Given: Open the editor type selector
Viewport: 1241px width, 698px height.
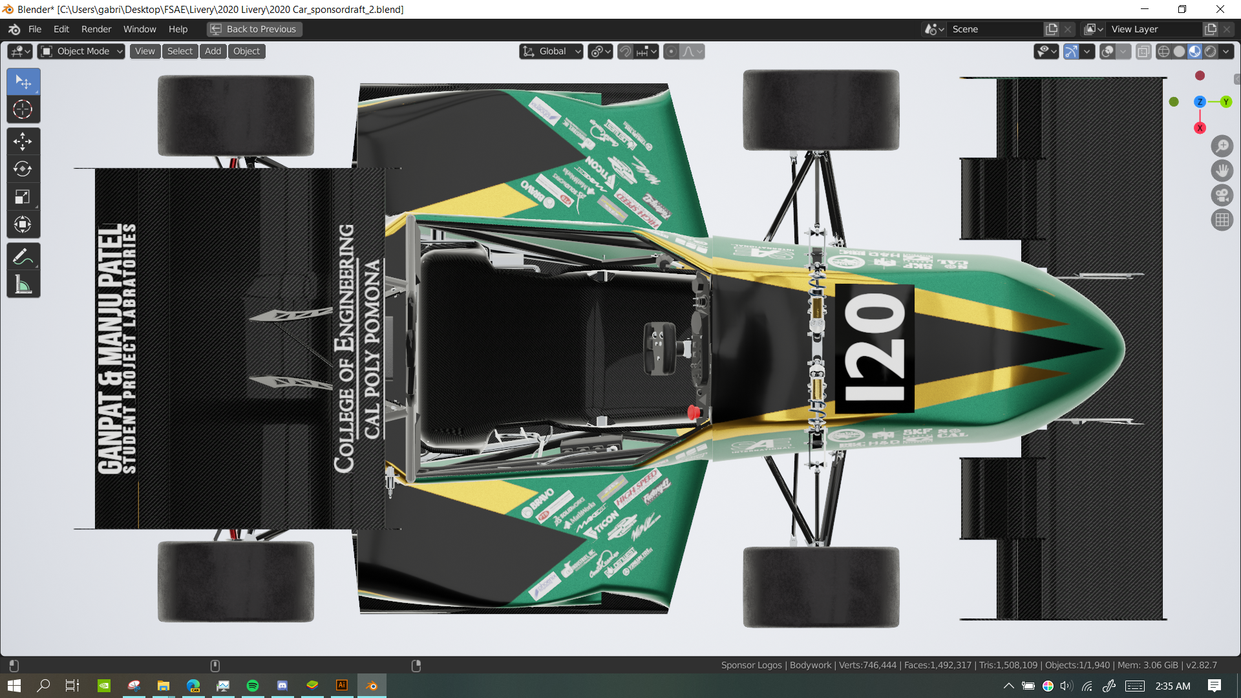Looking at the screenshot, I should coord(20,51).
